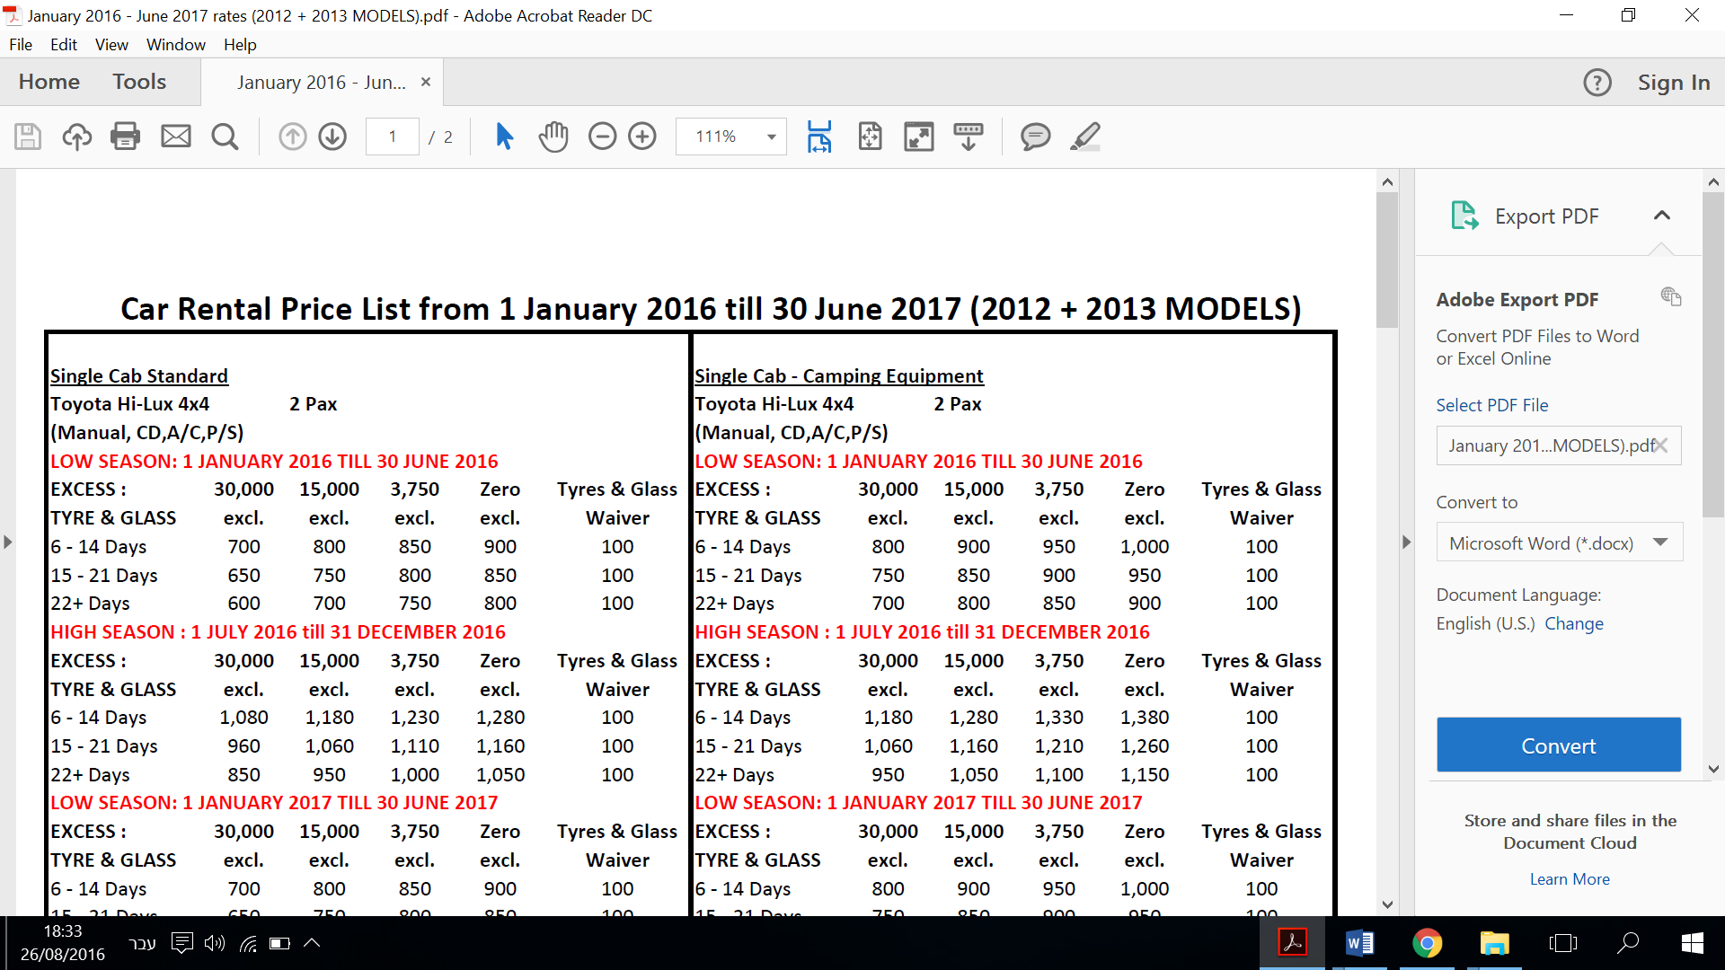This screenshot has height=970, width=1725.
Task: Open Task View on the taskbar
Action: pos(1563,943)
